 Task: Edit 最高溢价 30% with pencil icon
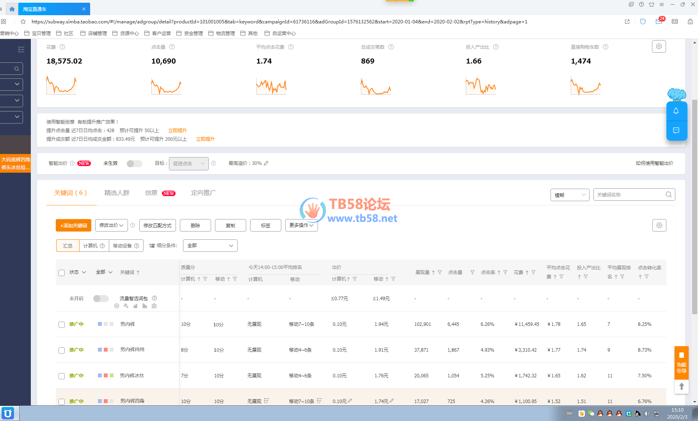tap(266, 163)
